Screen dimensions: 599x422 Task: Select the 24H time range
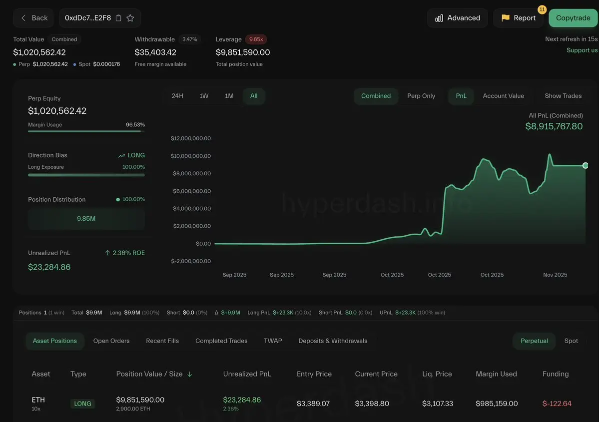[x=177, y=96]
